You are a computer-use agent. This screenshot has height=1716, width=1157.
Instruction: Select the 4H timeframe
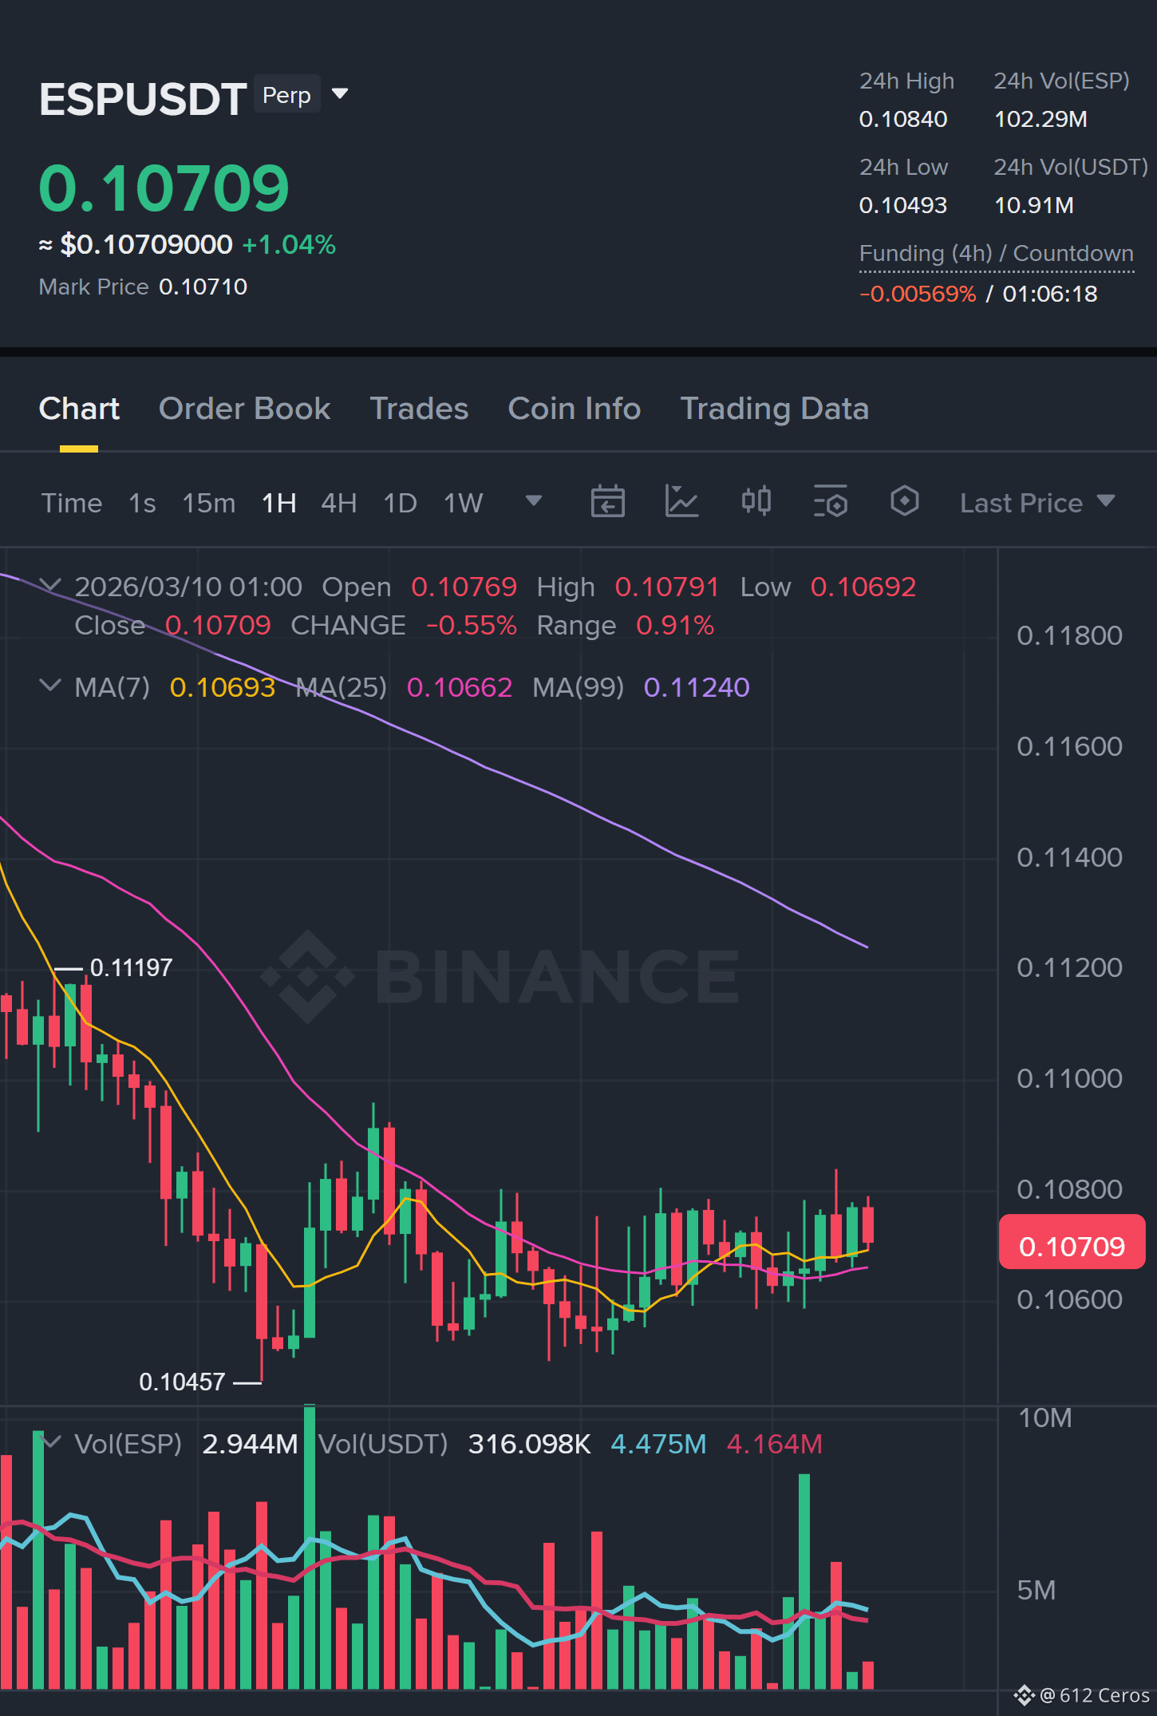338,503
